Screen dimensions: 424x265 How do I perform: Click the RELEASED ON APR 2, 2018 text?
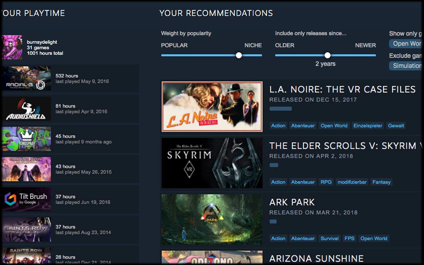click(311, 156)
